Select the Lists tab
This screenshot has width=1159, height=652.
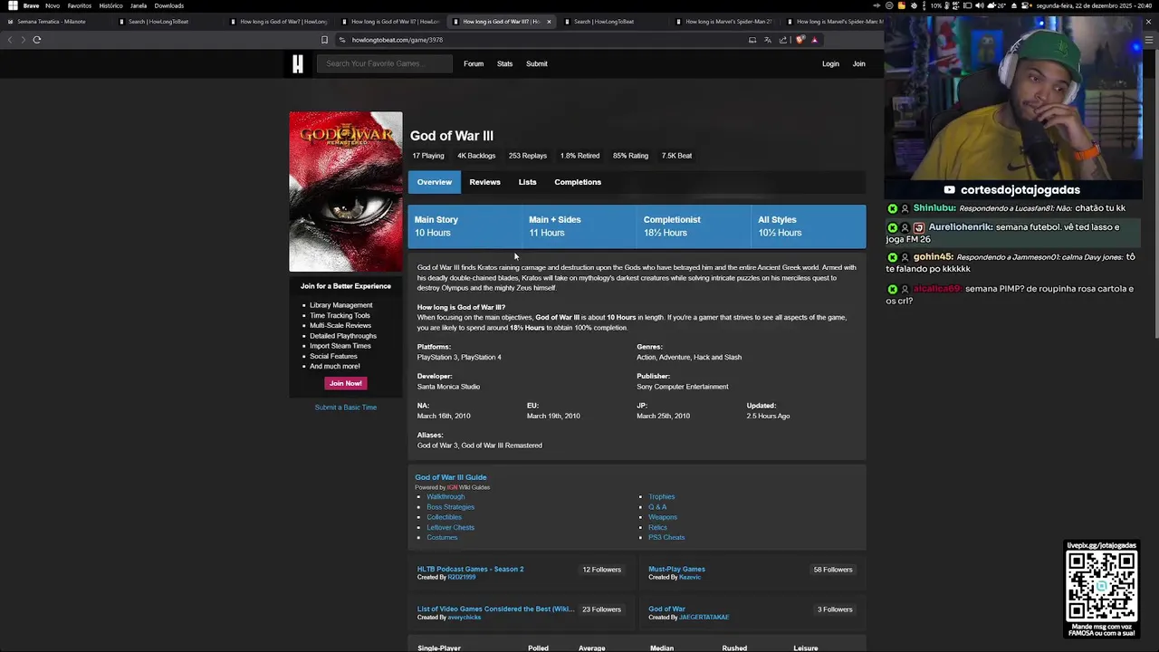click(527, 182)
